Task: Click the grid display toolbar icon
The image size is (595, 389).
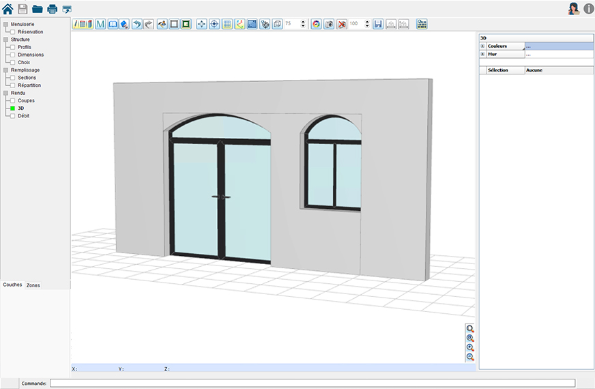Action: (x=227, y=24)
